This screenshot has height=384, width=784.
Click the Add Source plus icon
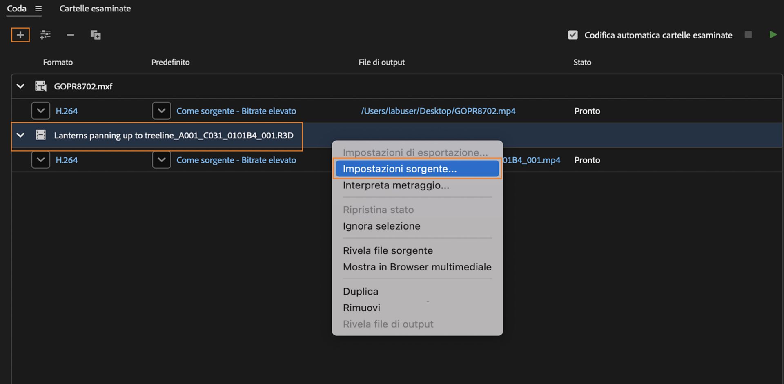point(20,35)
